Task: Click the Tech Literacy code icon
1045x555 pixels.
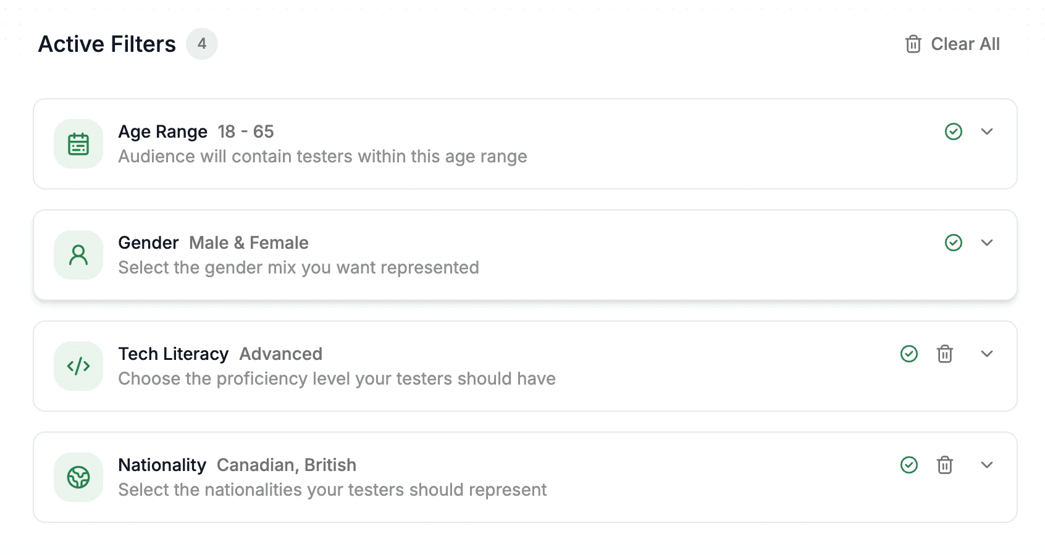Action: pyautogui.click(x=78, y=366)
